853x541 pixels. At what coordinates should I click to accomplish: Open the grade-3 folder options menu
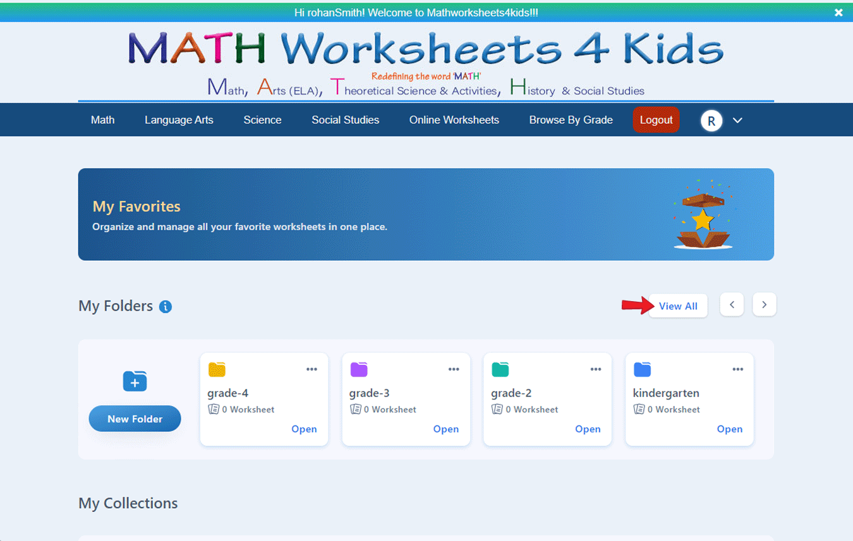[x=454, y=369]
